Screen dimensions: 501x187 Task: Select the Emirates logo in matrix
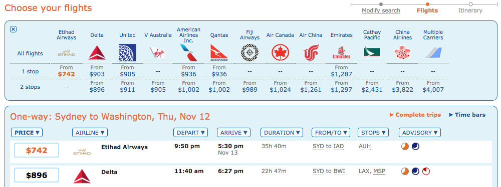341,53
